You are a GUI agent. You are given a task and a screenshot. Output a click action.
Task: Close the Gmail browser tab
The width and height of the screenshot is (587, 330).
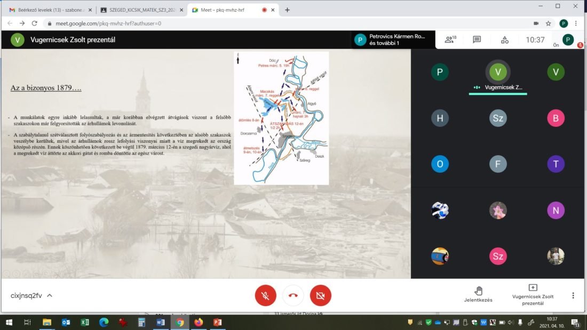(x=90, y=10)
